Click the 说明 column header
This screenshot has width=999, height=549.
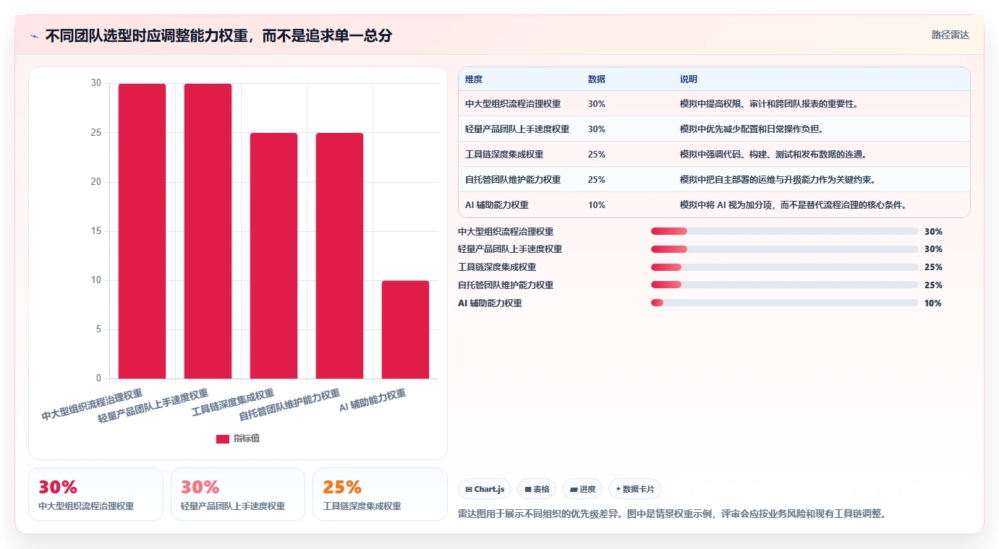coord(689,79)
